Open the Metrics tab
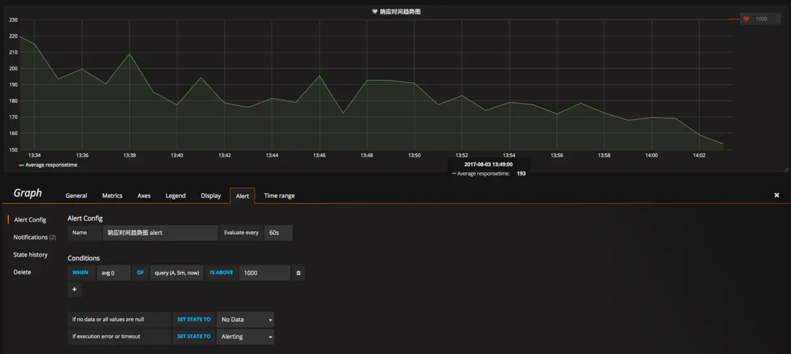Screen dimensions: 791x354 point(112,196)
